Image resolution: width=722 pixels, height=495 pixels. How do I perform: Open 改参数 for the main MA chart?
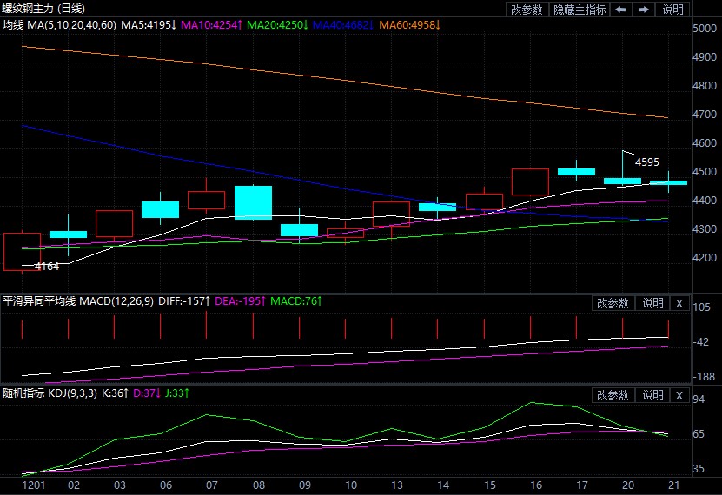point(527,10)
